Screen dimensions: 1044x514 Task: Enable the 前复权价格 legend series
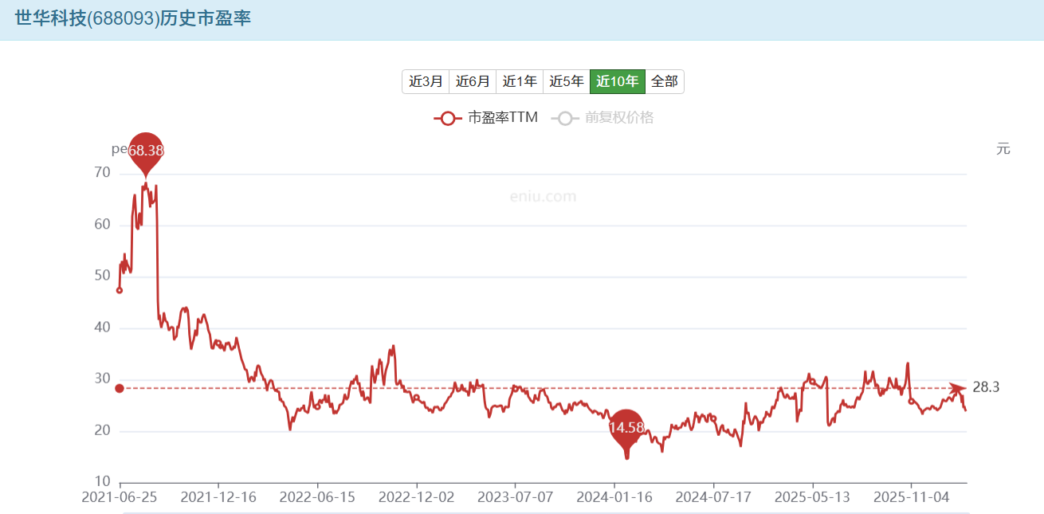pyautogui.click(x=602, y=118)
